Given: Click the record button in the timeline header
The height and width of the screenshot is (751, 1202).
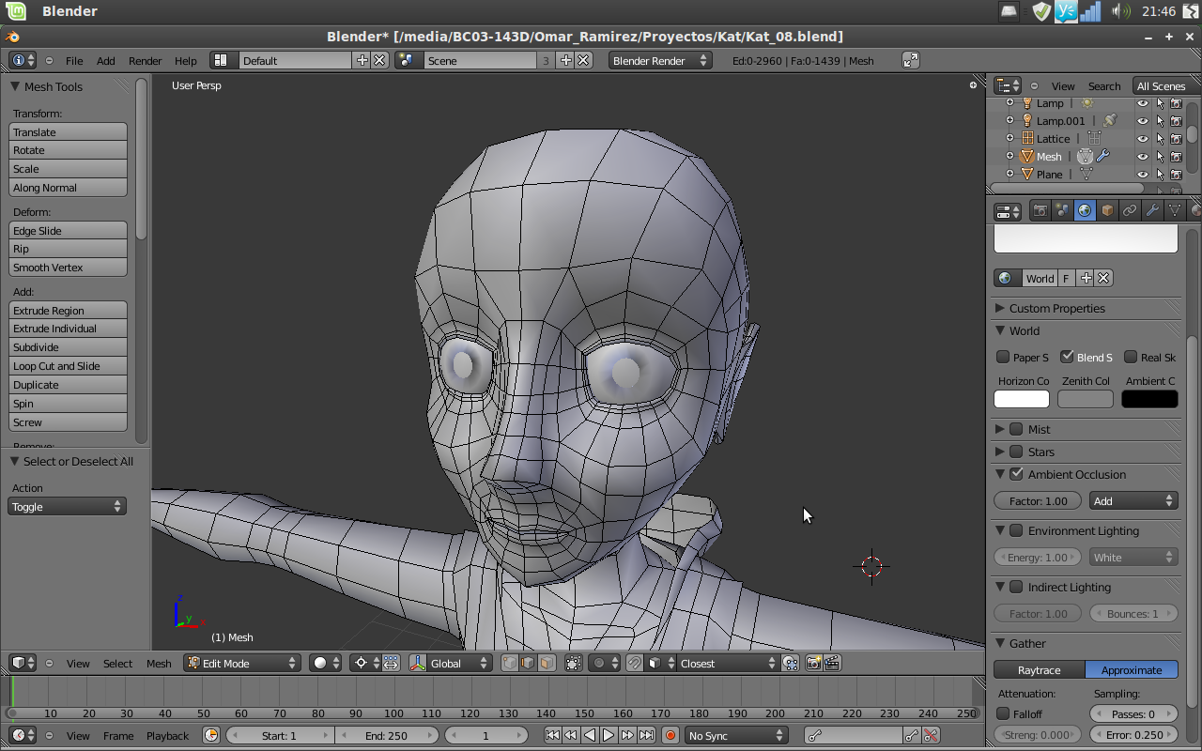Looking at the screenshot, I should (x=670, y=735).
